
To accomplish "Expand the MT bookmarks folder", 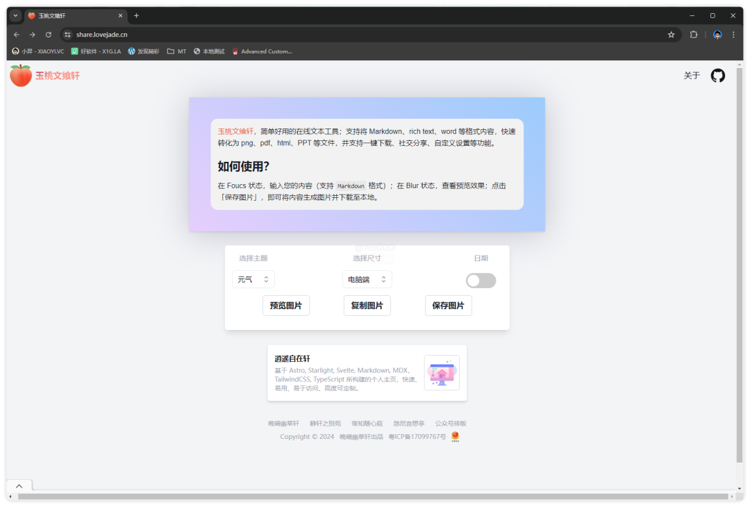I will 176,51.
